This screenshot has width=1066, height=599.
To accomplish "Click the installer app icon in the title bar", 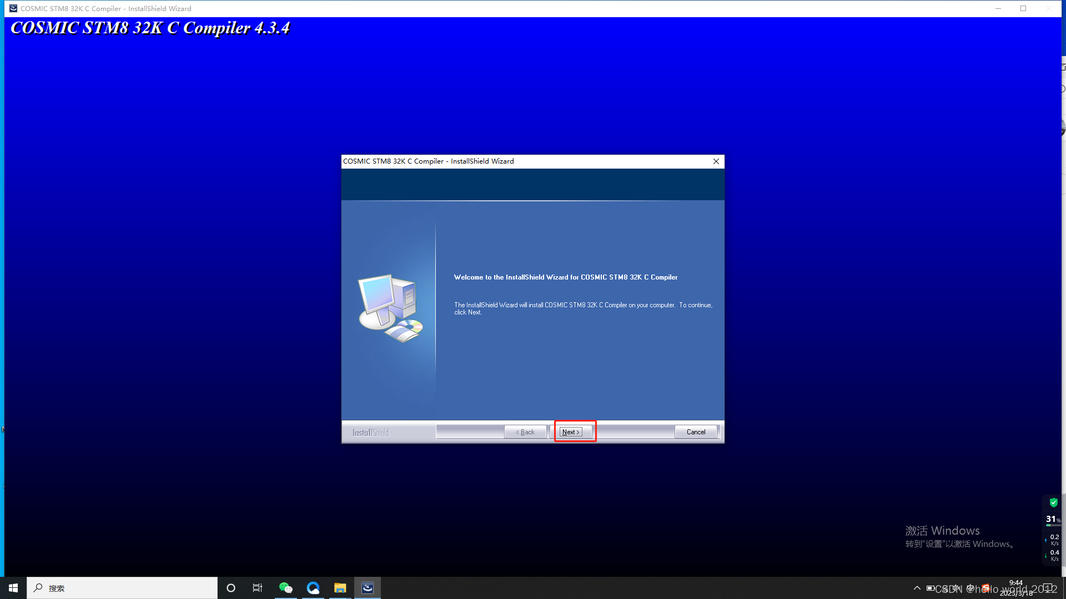I will [13, 8].
